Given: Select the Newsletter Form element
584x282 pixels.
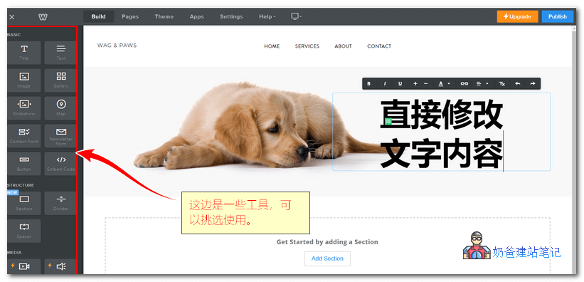Looking at the screenshot, I should pos(60,136).
